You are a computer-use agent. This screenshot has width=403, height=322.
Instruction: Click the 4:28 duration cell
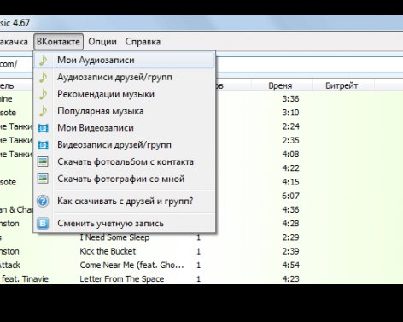[x=290, y=224]
